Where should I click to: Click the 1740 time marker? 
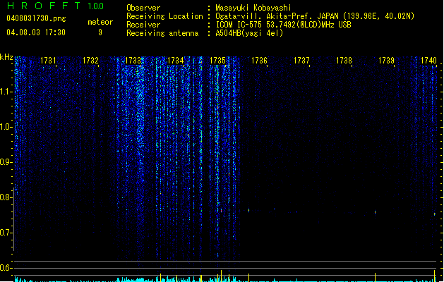click(x=428, y=61)
